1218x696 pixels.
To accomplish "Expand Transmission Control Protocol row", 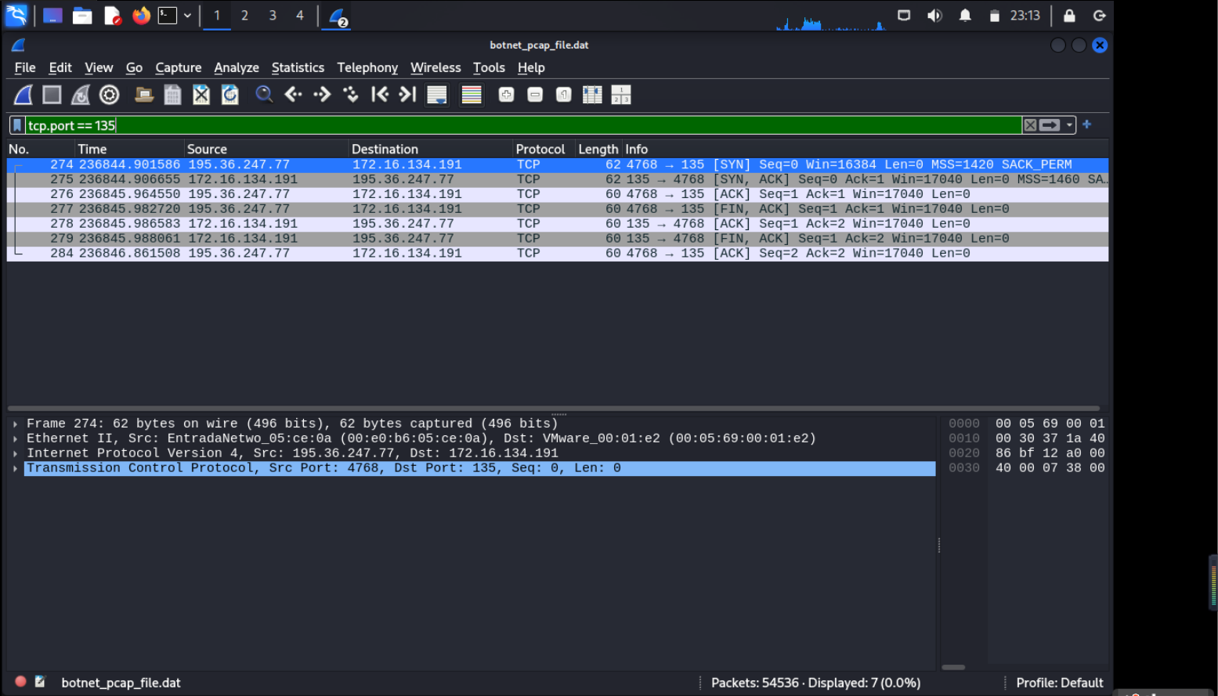I will [15, 468].
